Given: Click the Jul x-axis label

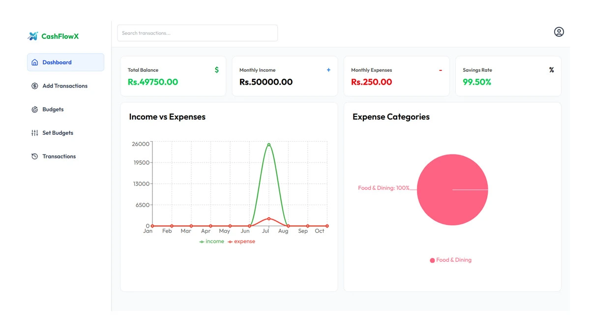Looking at the screenshot, I should click(x=266, y=231).
